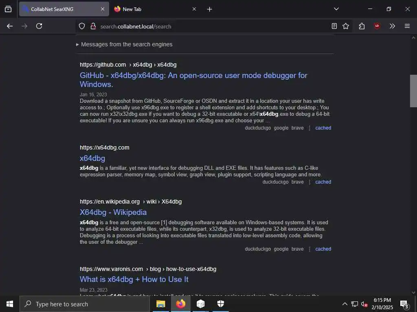Open more options dots for Wikipedia result
Image resolution: width=417 pixels, height=312 pixels.
coord(309,249)
